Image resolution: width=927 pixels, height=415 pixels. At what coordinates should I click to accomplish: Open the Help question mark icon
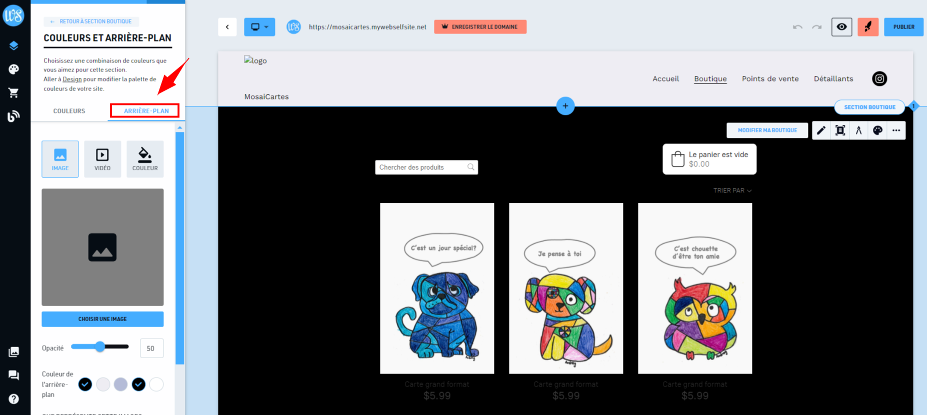point(13,399)
